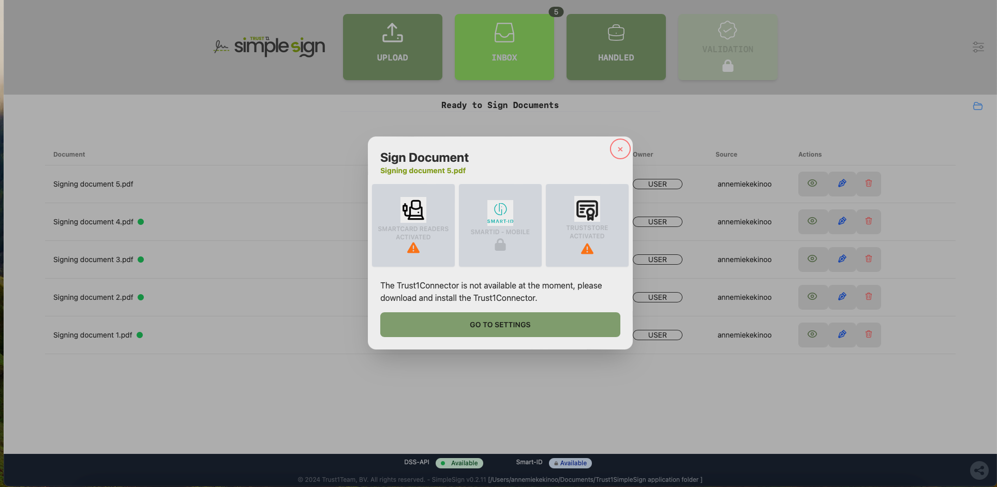Delete Signing document 1.pdf
This screenshot has height=487, width=997.
pos(869,334)
